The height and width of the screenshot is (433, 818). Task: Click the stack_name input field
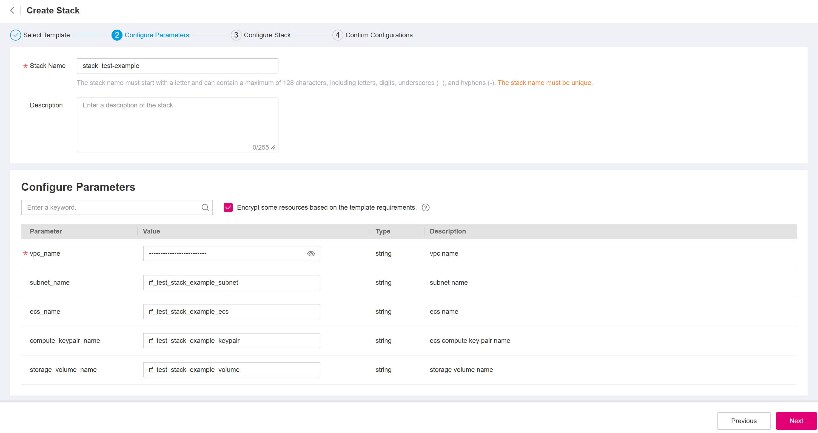177,65
